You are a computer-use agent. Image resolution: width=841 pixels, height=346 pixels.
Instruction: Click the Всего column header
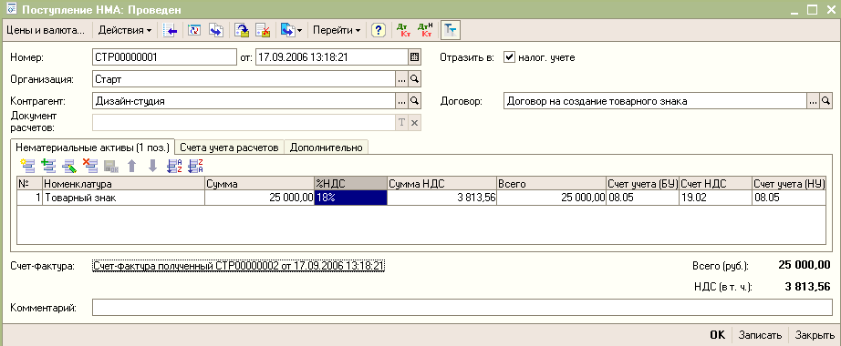click(551, 184)
